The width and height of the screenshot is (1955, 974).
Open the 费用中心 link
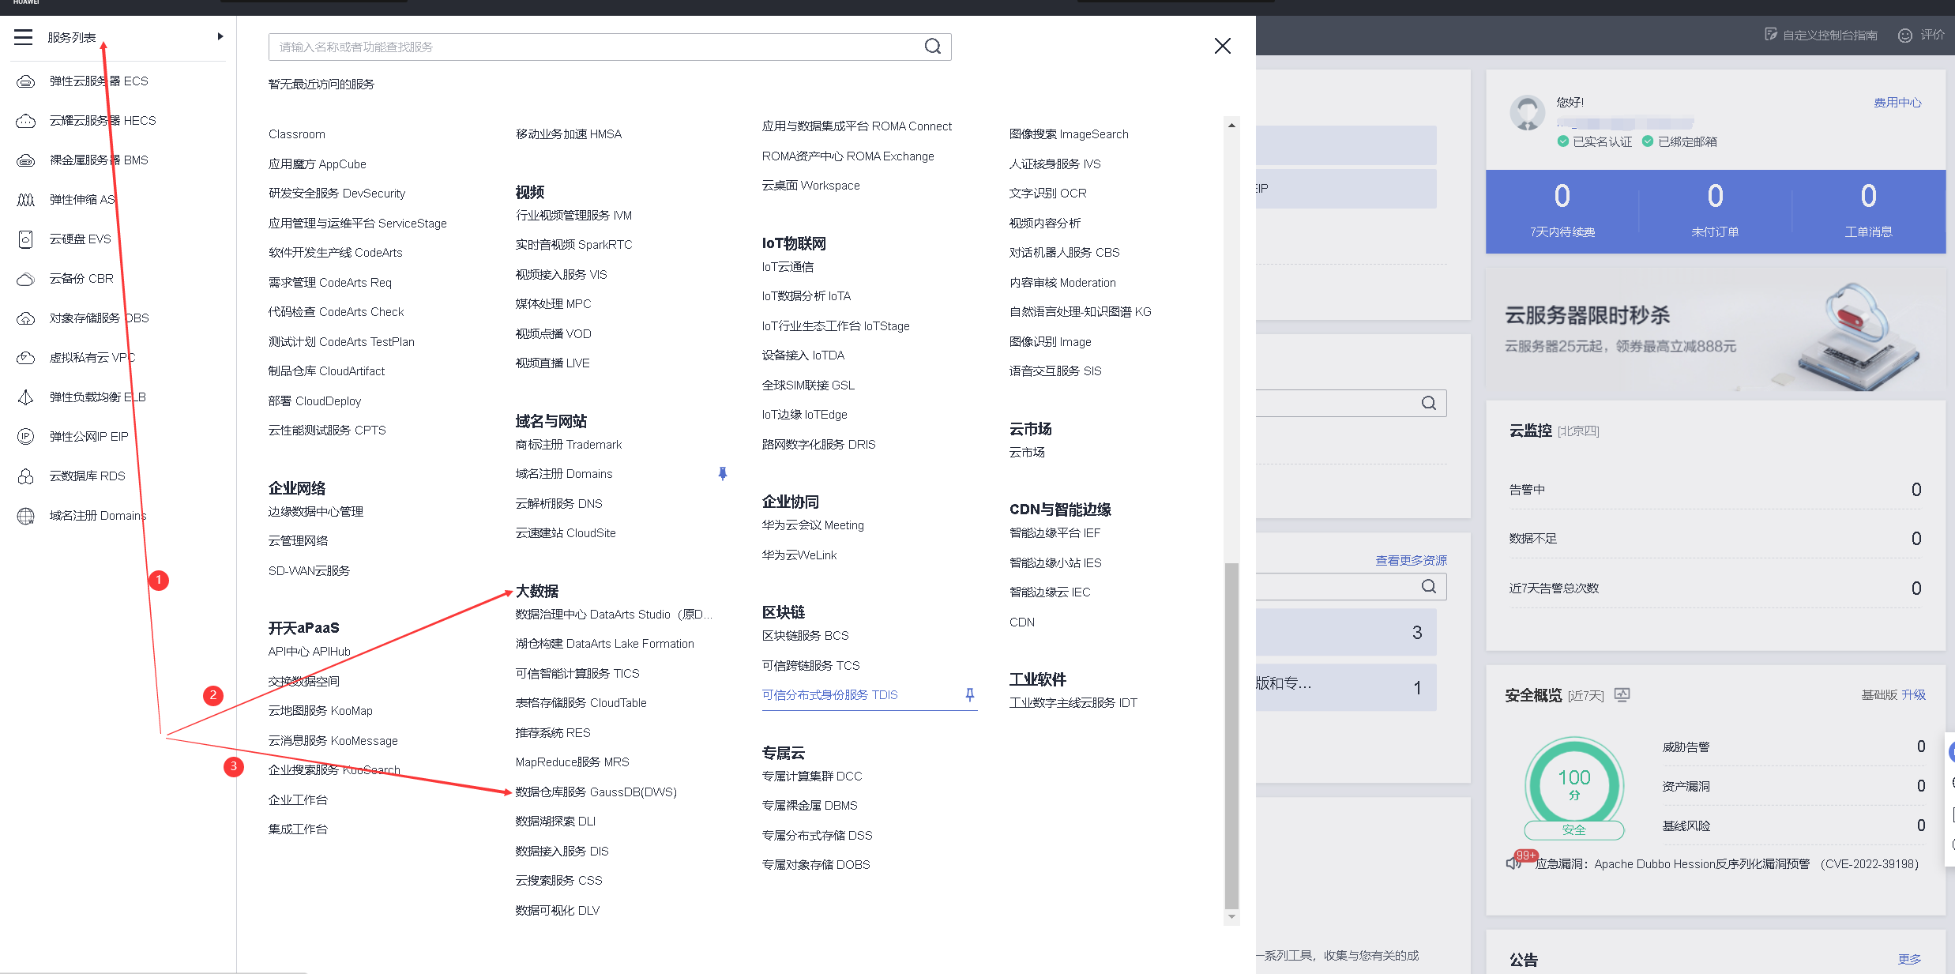[1897, 103]
